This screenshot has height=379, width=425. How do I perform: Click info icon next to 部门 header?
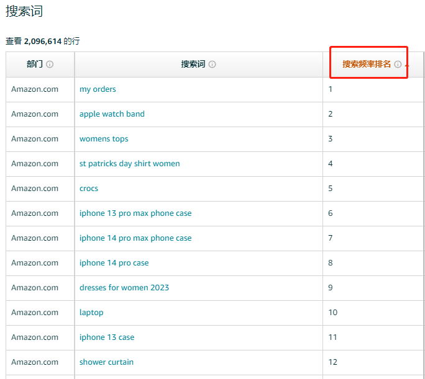click(50, 65)
